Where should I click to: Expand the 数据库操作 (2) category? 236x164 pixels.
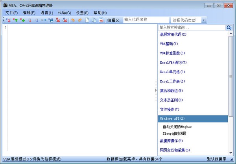click(x=171, y=141)
